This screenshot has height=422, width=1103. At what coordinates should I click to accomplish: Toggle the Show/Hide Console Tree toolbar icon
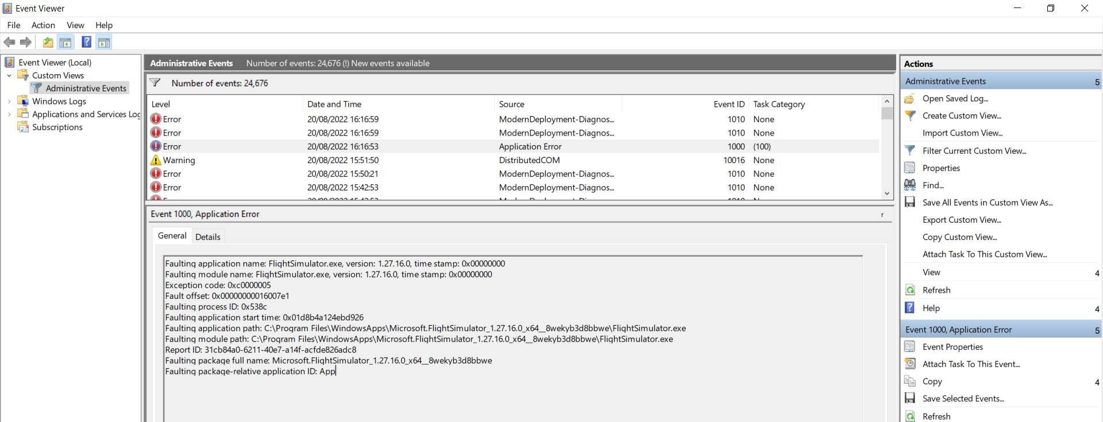[65, 42]
